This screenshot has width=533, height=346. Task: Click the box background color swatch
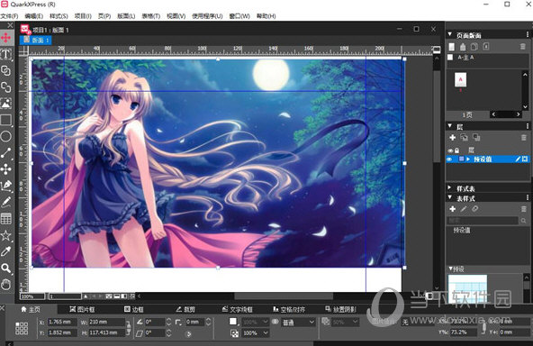pos(233,322)
